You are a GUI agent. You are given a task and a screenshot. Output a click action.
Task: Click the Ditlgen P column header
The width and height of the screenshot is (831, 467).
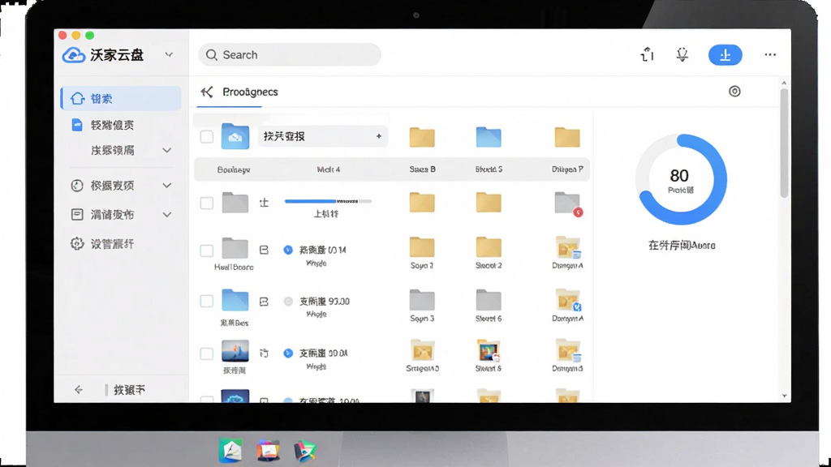567,169
